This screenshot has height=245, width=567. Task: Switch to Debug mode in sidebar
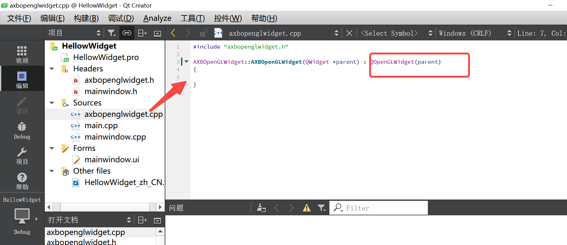pyautogui.click(x=22, y=131)
